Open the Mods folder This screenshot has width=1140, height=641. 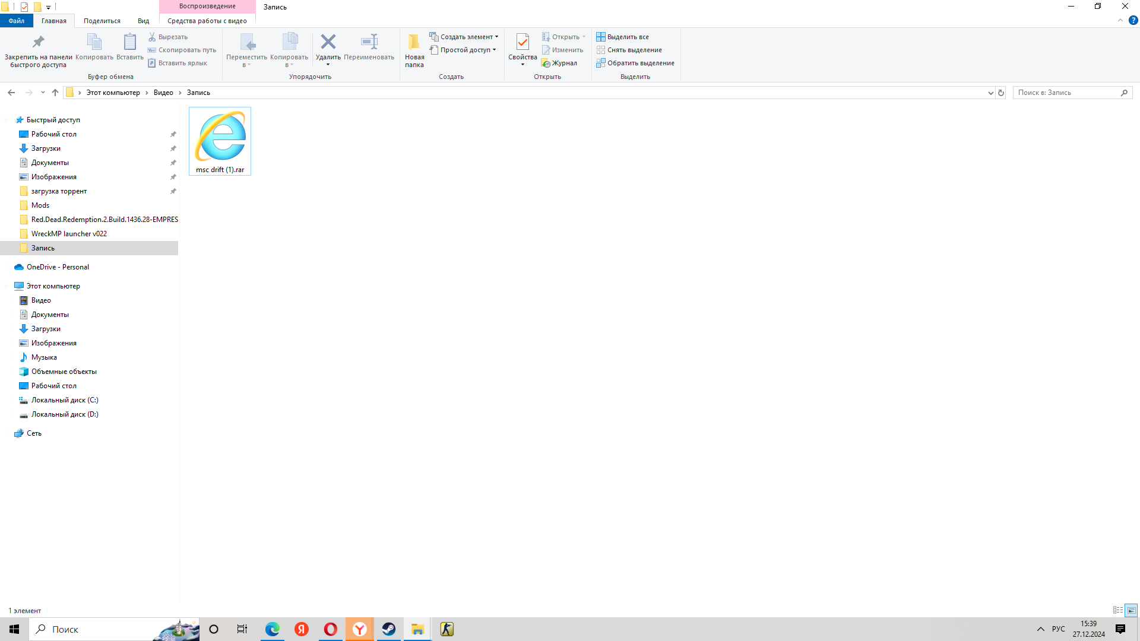point(40,205)
